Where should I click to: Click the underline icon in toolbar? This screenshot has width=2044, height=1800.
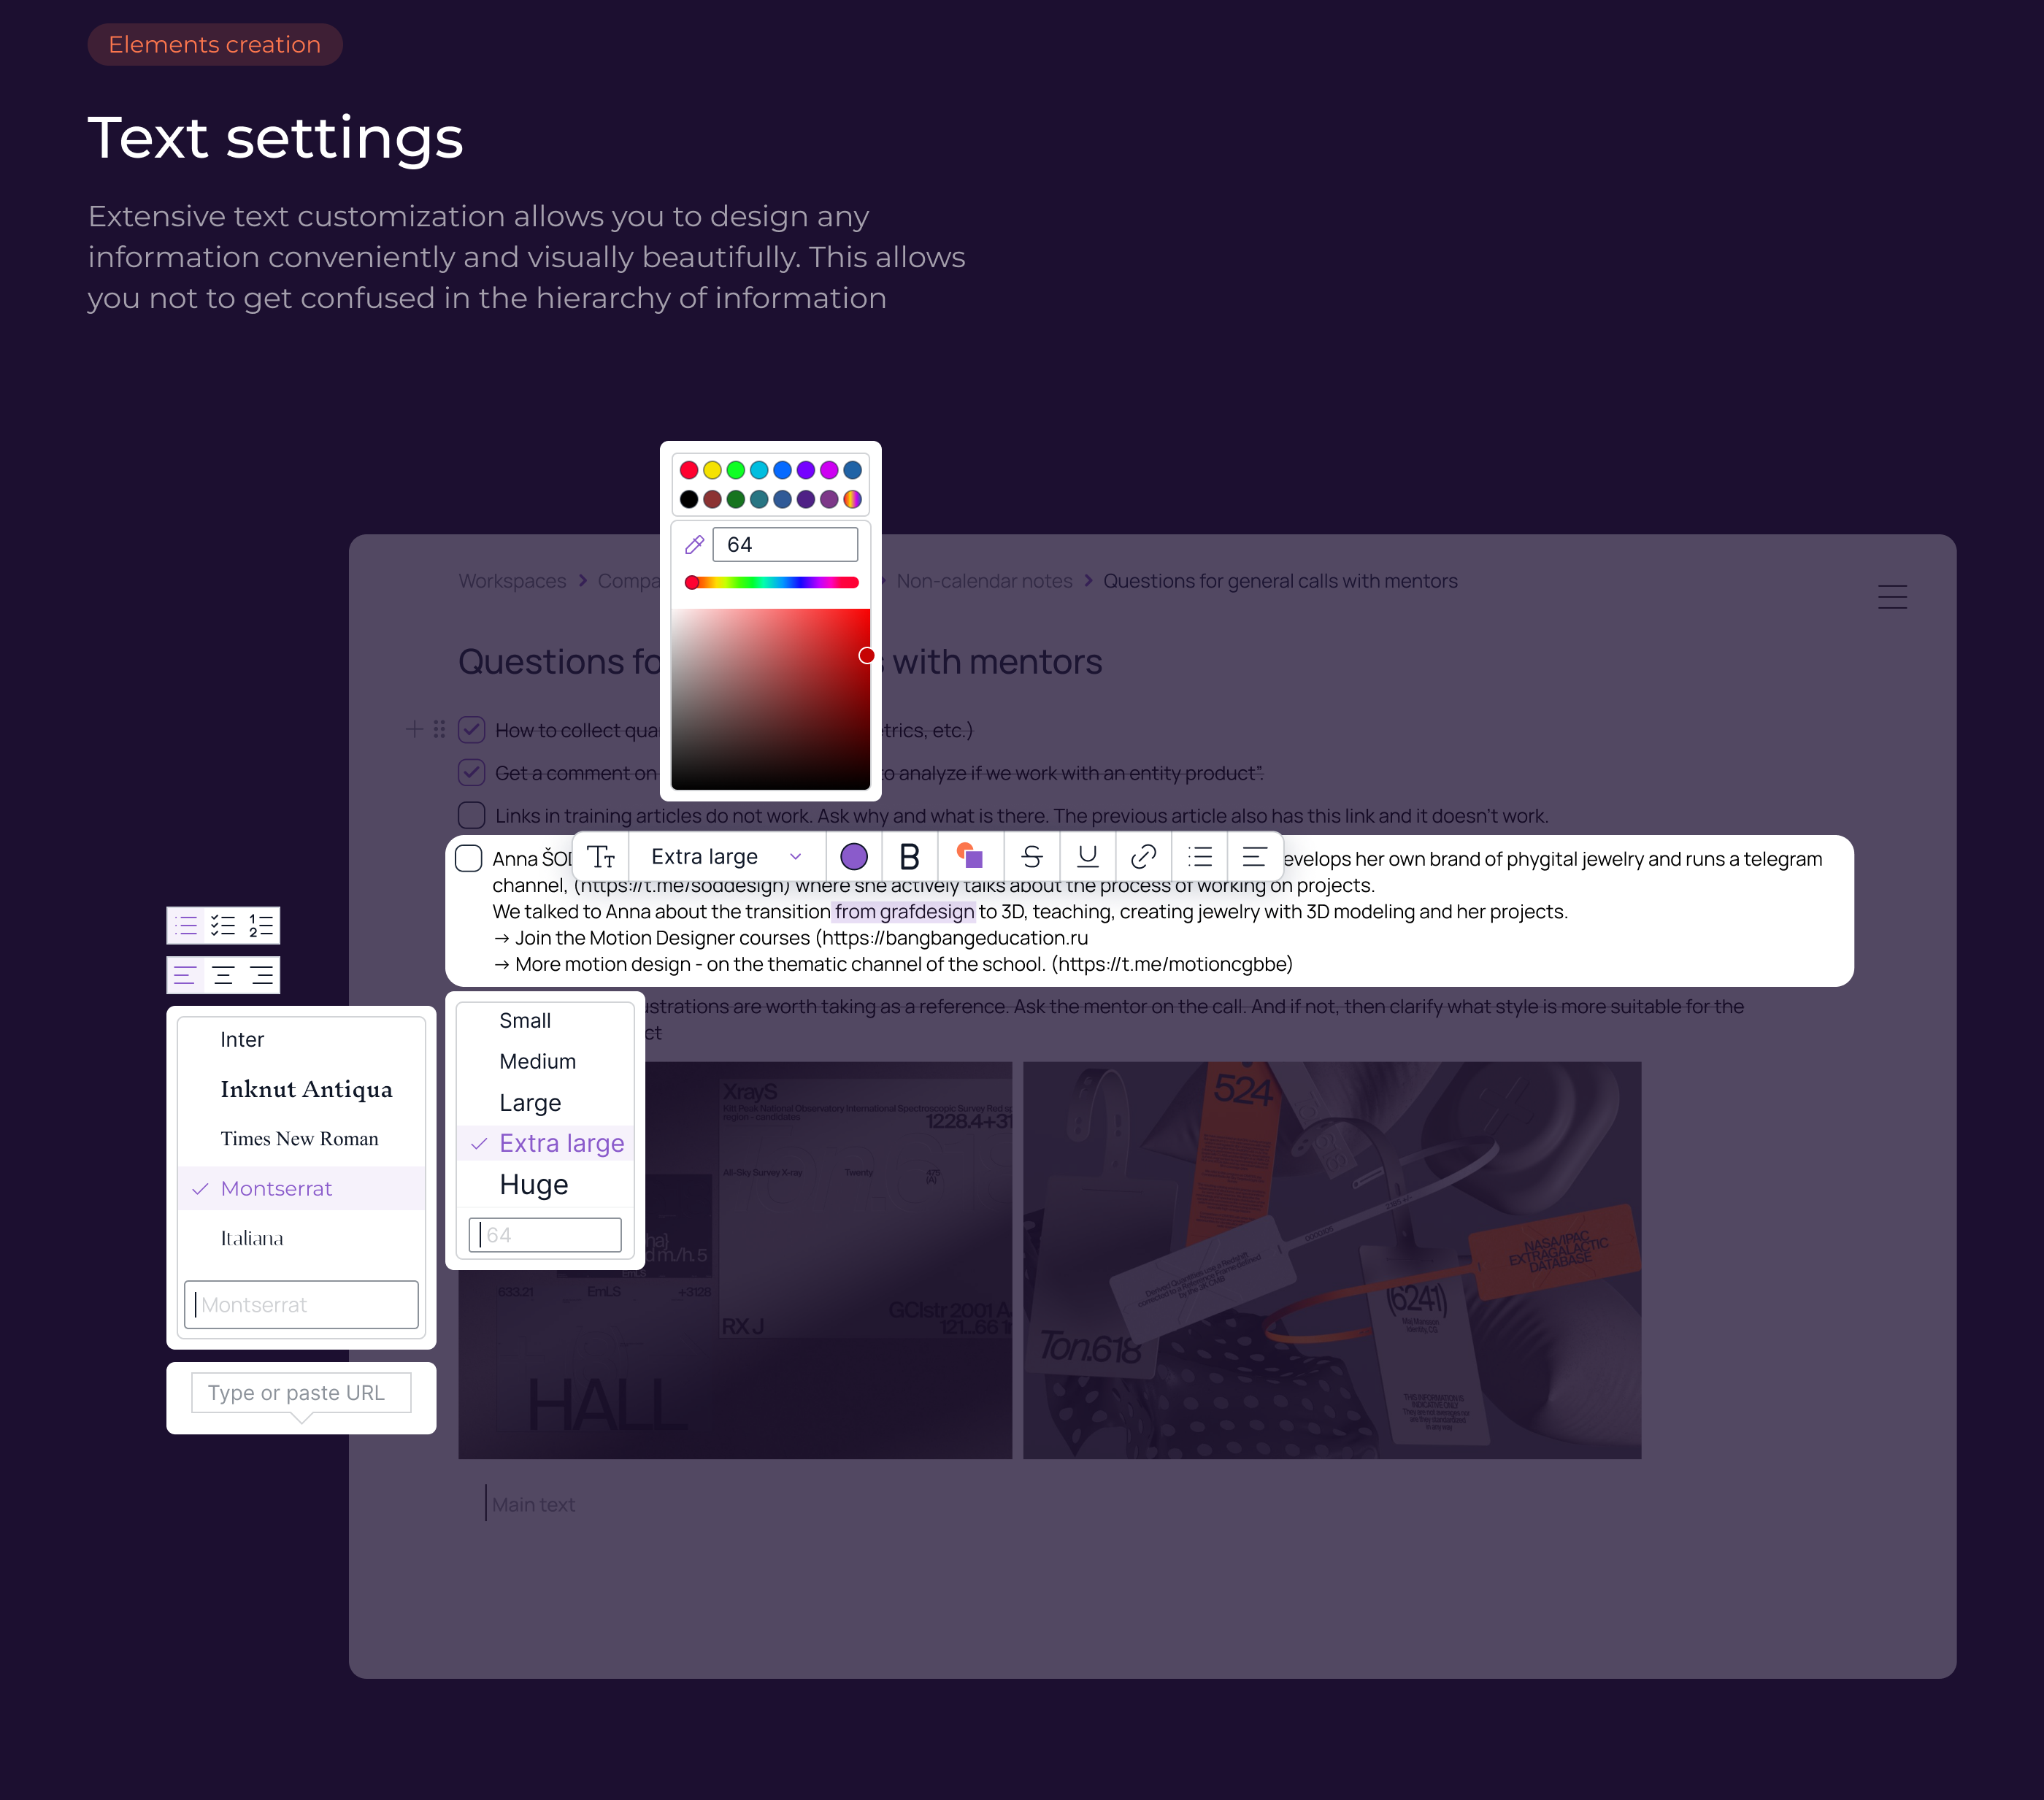1088,857
